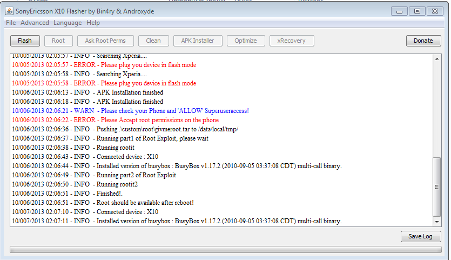Click the 02:05:58 Searching Xperia log line
Viewport: 451px width, 260px height.
[x=79, y=74]
